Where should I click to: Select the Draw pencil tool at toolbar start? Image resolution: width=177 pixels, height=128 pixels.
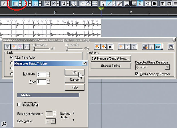[4, 3]
